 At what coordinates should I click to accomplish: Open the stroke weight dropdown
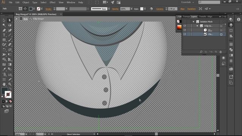click(x=67, y=9)
